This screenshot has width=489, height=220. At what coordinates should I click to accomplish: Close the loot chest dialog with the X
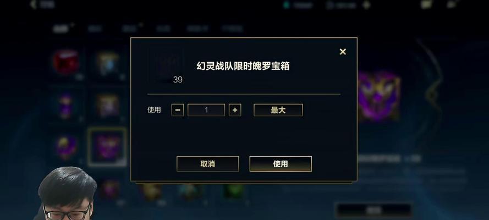343,52
